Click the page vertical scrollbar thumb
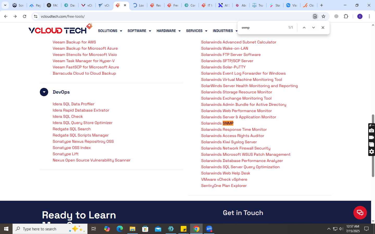This screenshot has width=375, height=234. coord(373,146)
